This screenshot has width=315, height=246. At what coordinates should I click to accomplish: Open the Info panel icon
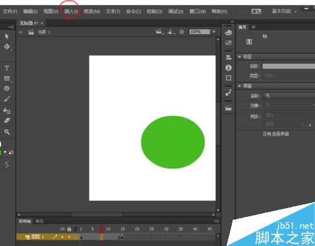tap(228, 67)
